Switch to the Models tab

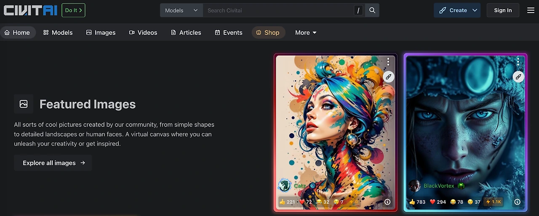[x=58, y=32]
